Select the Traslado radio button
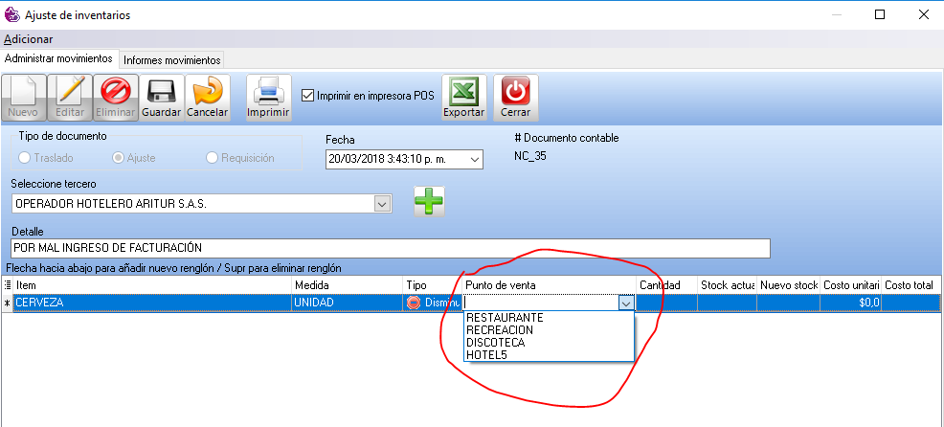Screen dimensions: 944x427 [24, 158]
